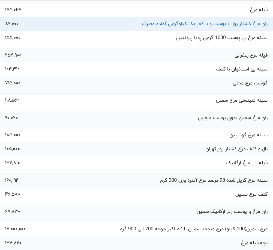
Task: Select بال و کتف مرغ کشتار روز تهران
Action: 236,149
